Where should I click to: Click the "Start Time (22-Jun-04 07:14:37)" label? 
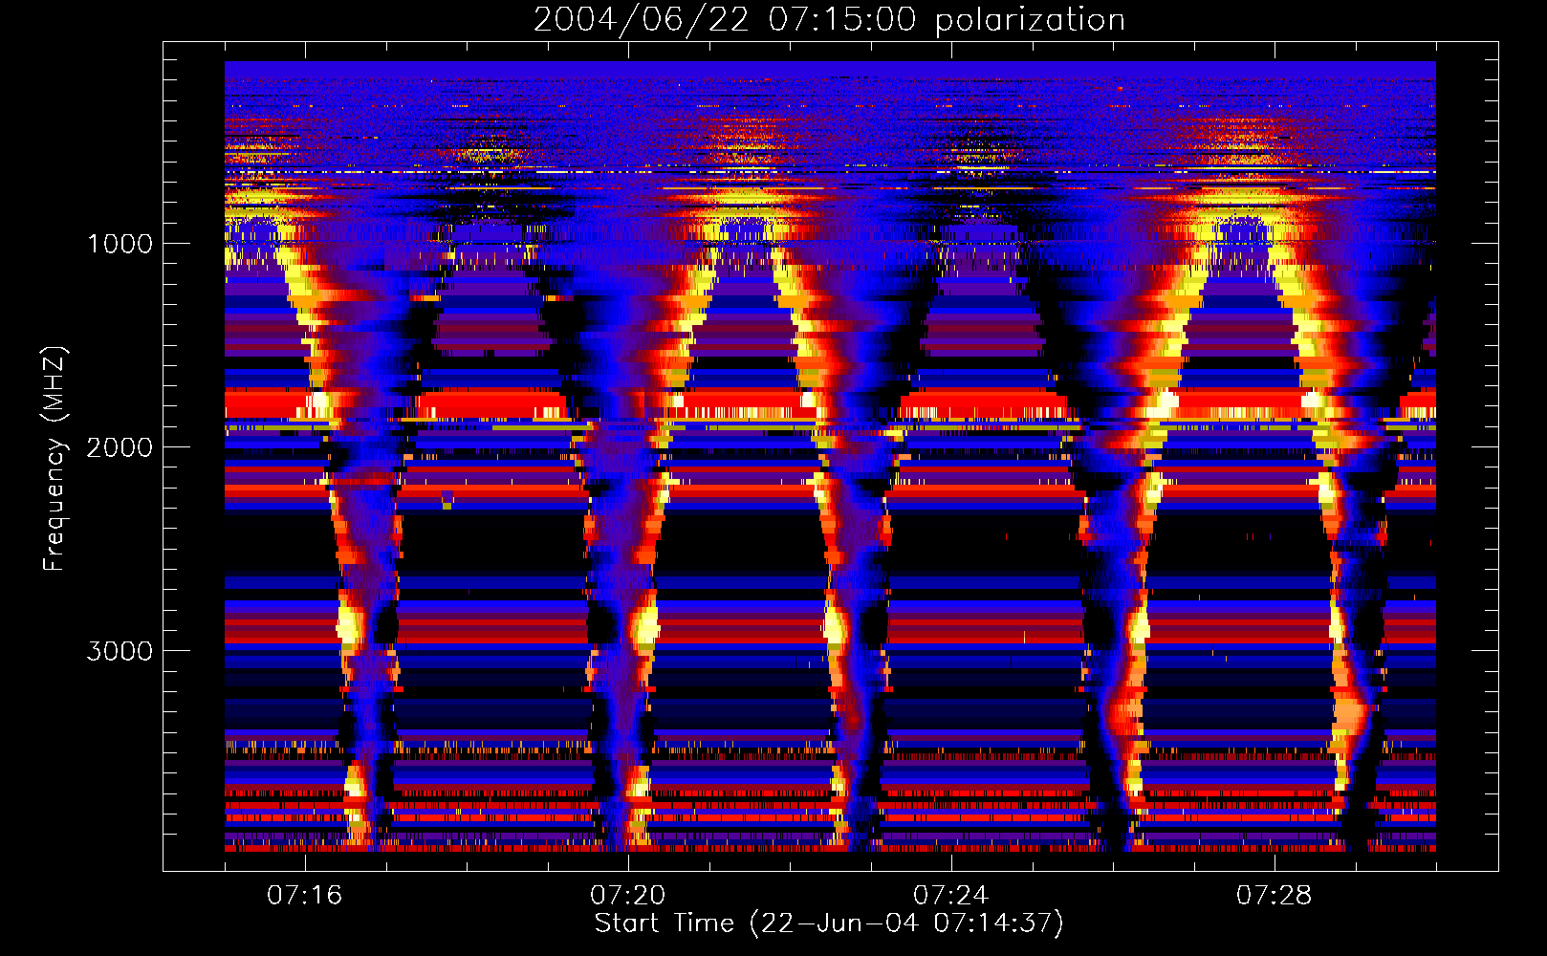click(829, 923)
